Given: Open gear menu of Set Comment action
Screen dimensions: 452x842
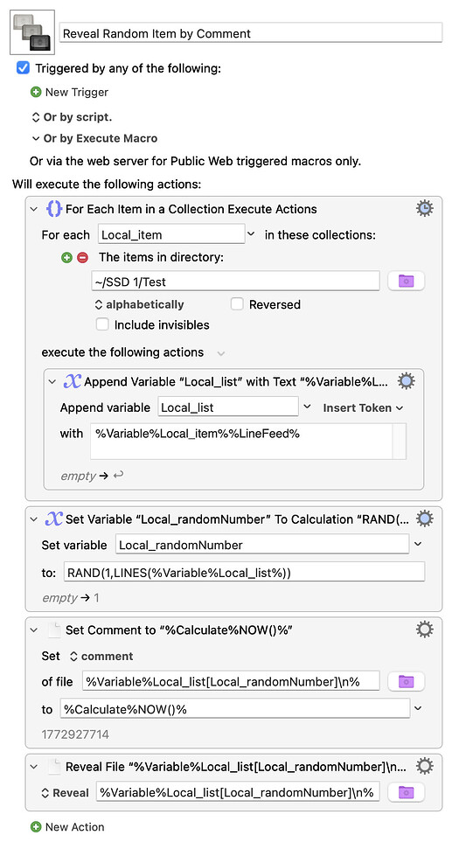Looking at the screenshot, I should [425, 630].
